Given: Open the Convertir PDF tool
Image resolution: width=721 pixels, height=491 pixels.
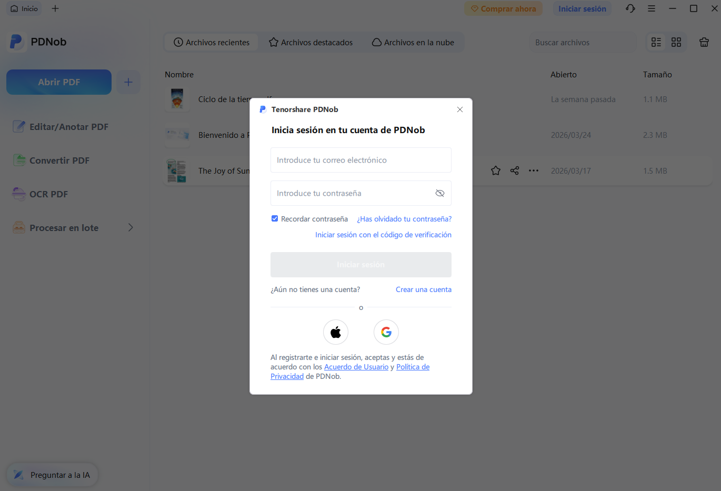Looking at the screenshot, I should [x=51, y=161].
